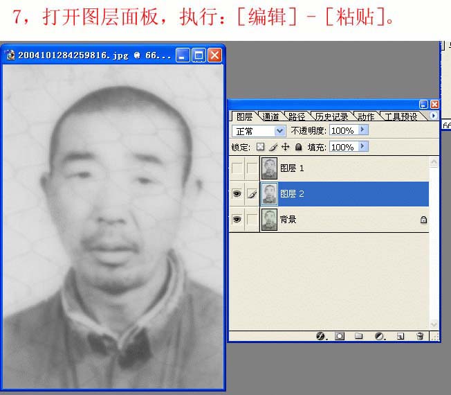Click the add layer style icon
Image resolution: width=451 pixels, height=395 pixels.
[320, 336]
